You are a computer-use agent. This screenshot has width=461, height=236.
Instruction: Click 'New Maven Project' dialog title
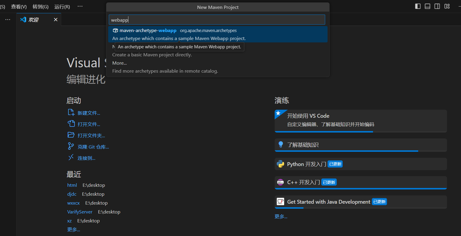click(x=218, y=7)
